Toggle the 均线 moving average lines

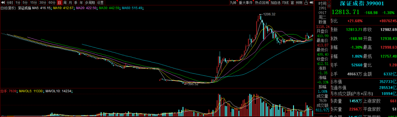point(285,2)
